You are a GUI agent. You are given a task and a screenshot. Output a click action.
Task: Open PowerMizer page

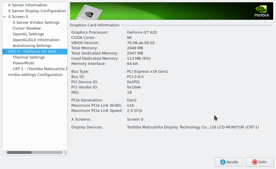[23, 63]
